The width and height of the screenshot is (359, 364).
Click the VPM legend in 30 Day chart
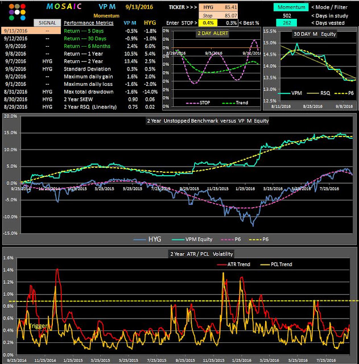click(290, 93)
